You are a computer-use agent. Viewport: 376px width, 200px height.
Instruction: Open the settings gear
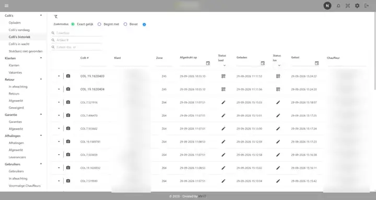(357, 6)
